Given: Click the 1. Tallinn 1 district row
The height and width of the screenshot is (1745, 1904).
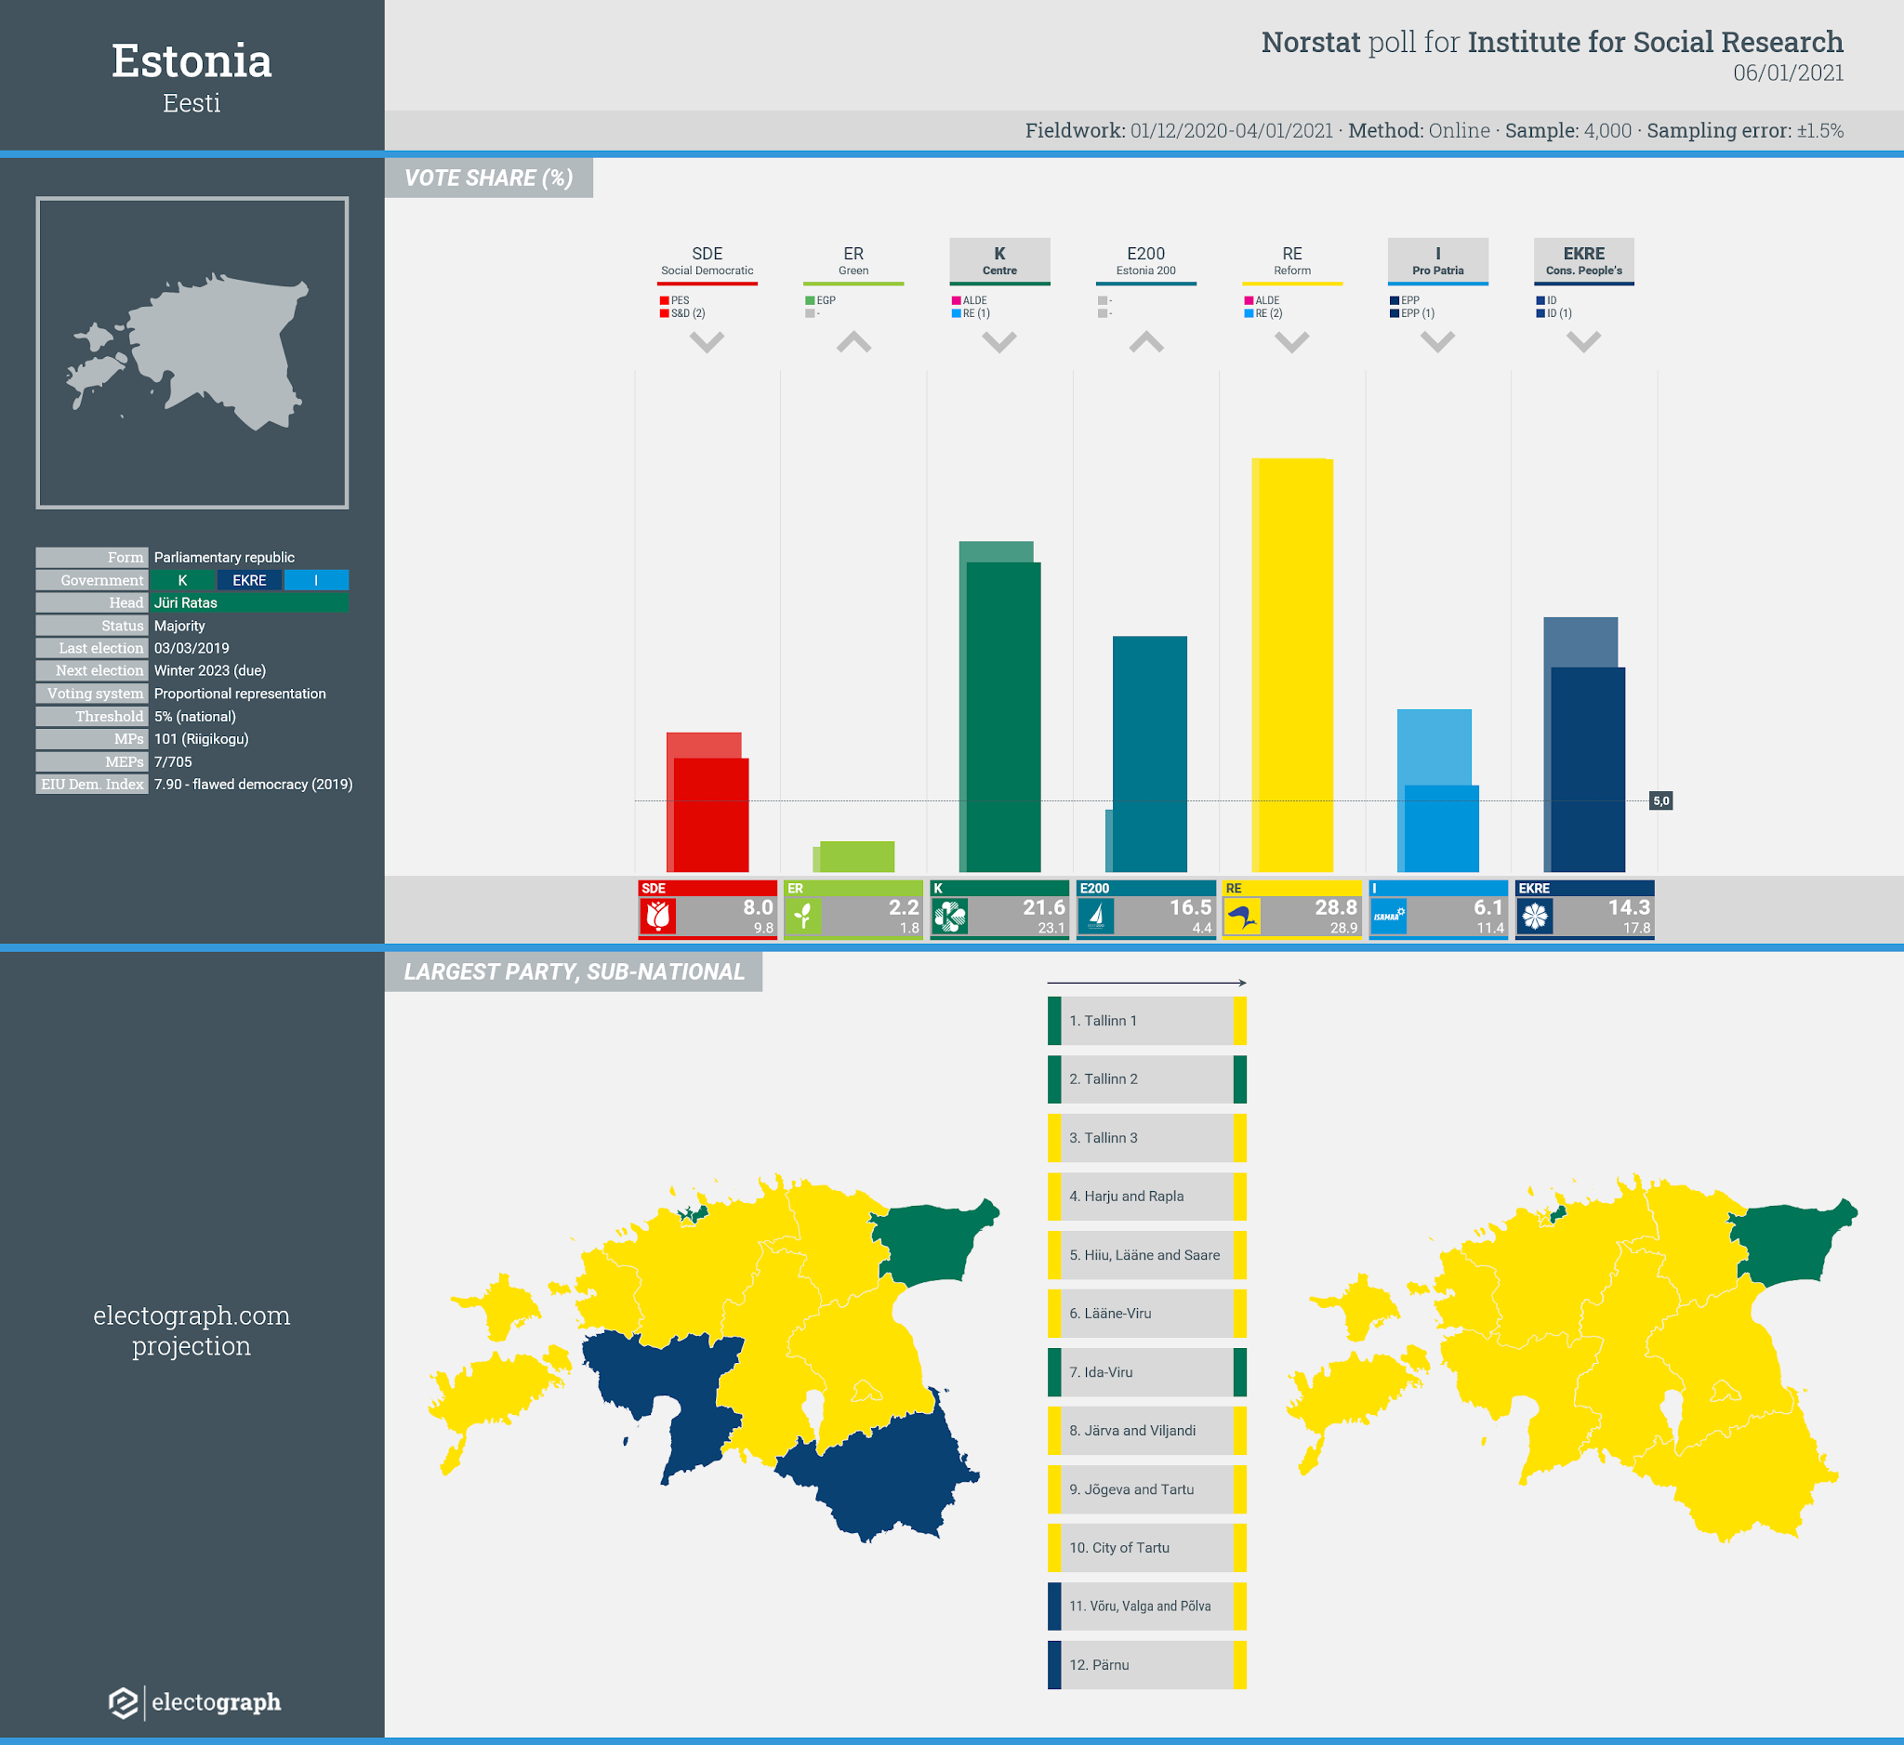Looking at the screenshot, I should pos(1146,1021).
